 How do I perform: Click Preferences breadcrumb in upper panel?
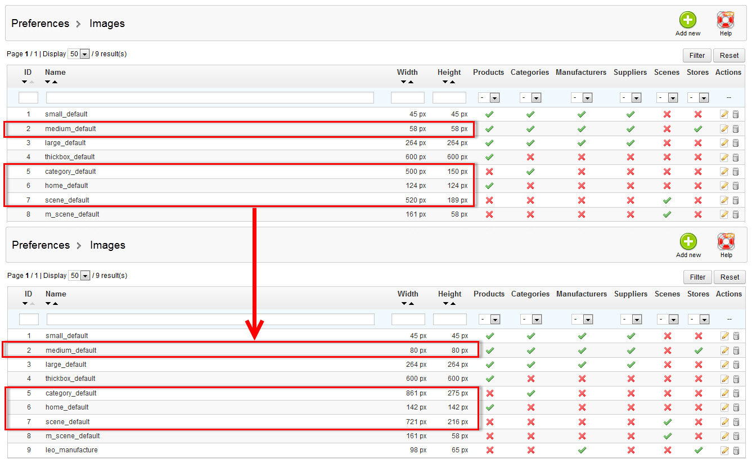(x=40, y=23)
